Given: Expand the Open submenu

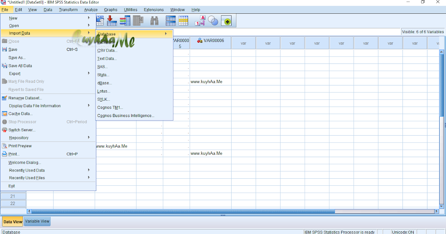Looking at the screenshot, I should pos(48,26).
